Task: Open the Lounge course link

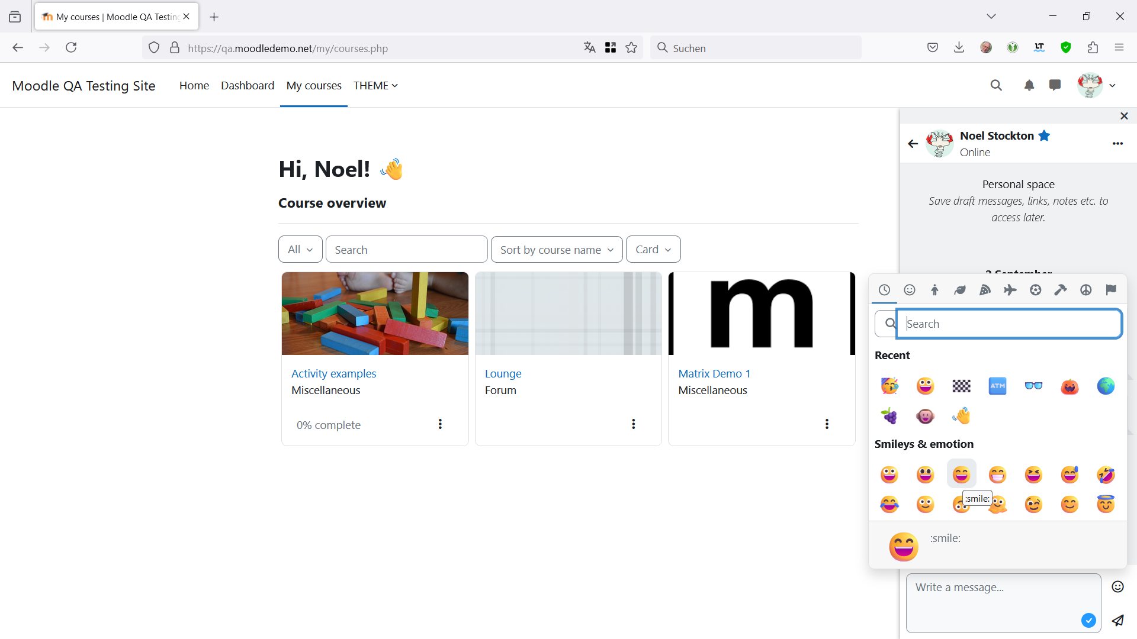Action: (x=503, y=373)
